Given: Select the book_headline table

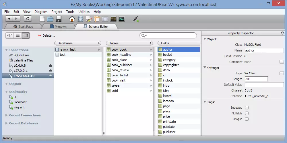Looking at the screenshot, I should click(130, 55).
